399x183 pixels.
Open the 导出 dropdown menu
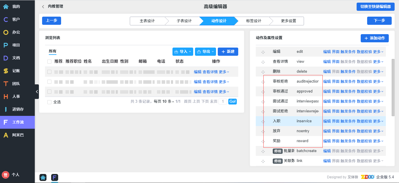(x=205, y=52)
